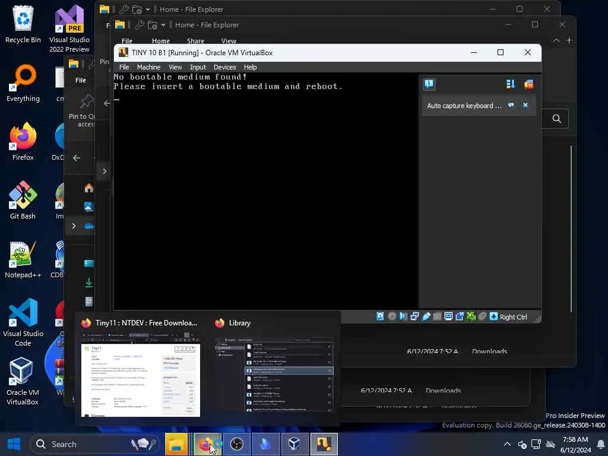Collapse the File Explorer ribbon with the chevron
This screenshot has height=456, width=608.
coord(556,40)
